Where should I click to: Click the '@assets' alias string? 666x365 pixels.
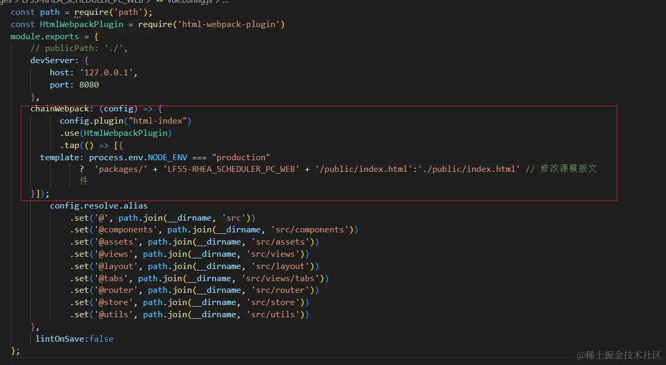coord(116,242)
